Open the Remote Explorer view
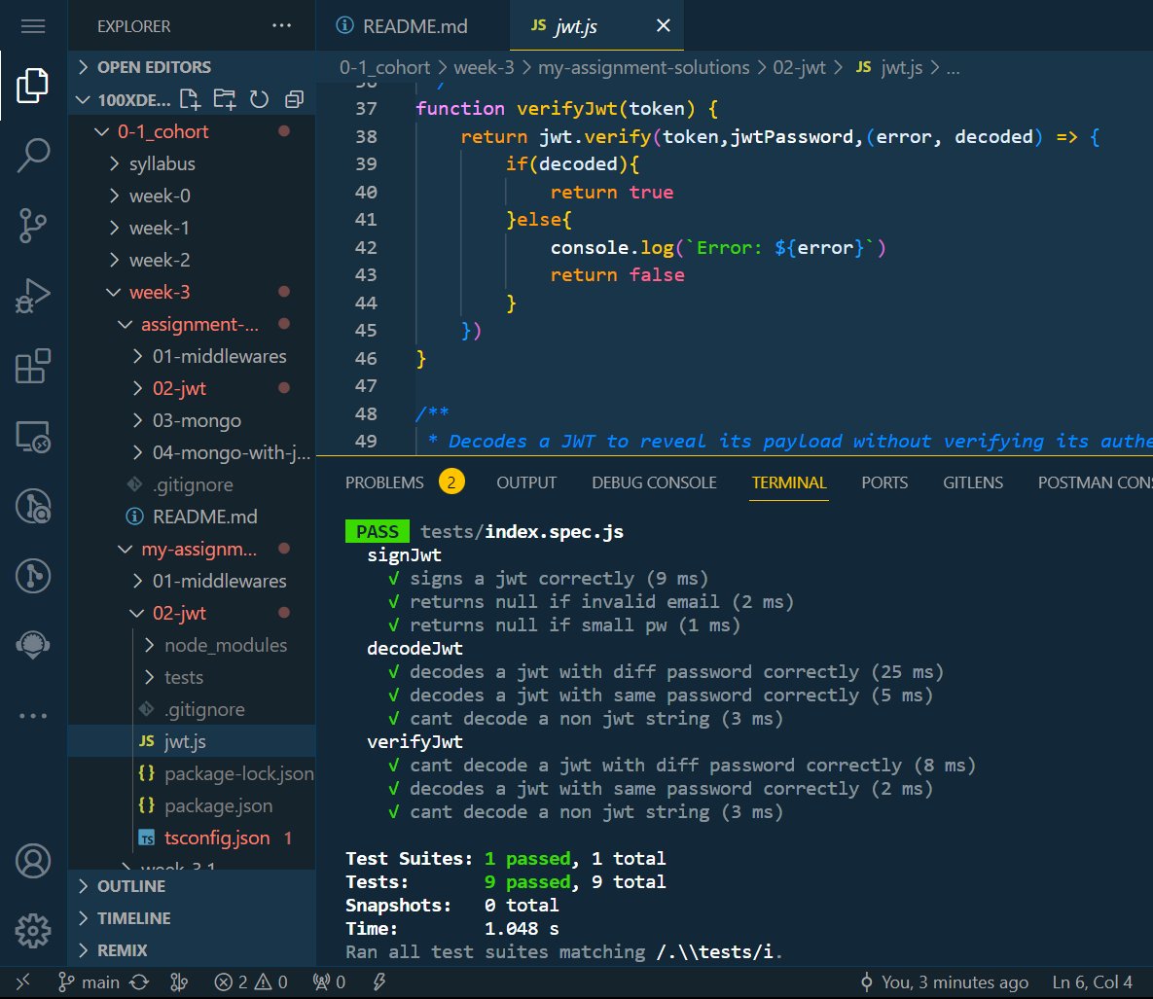 [x=33, y=436]
